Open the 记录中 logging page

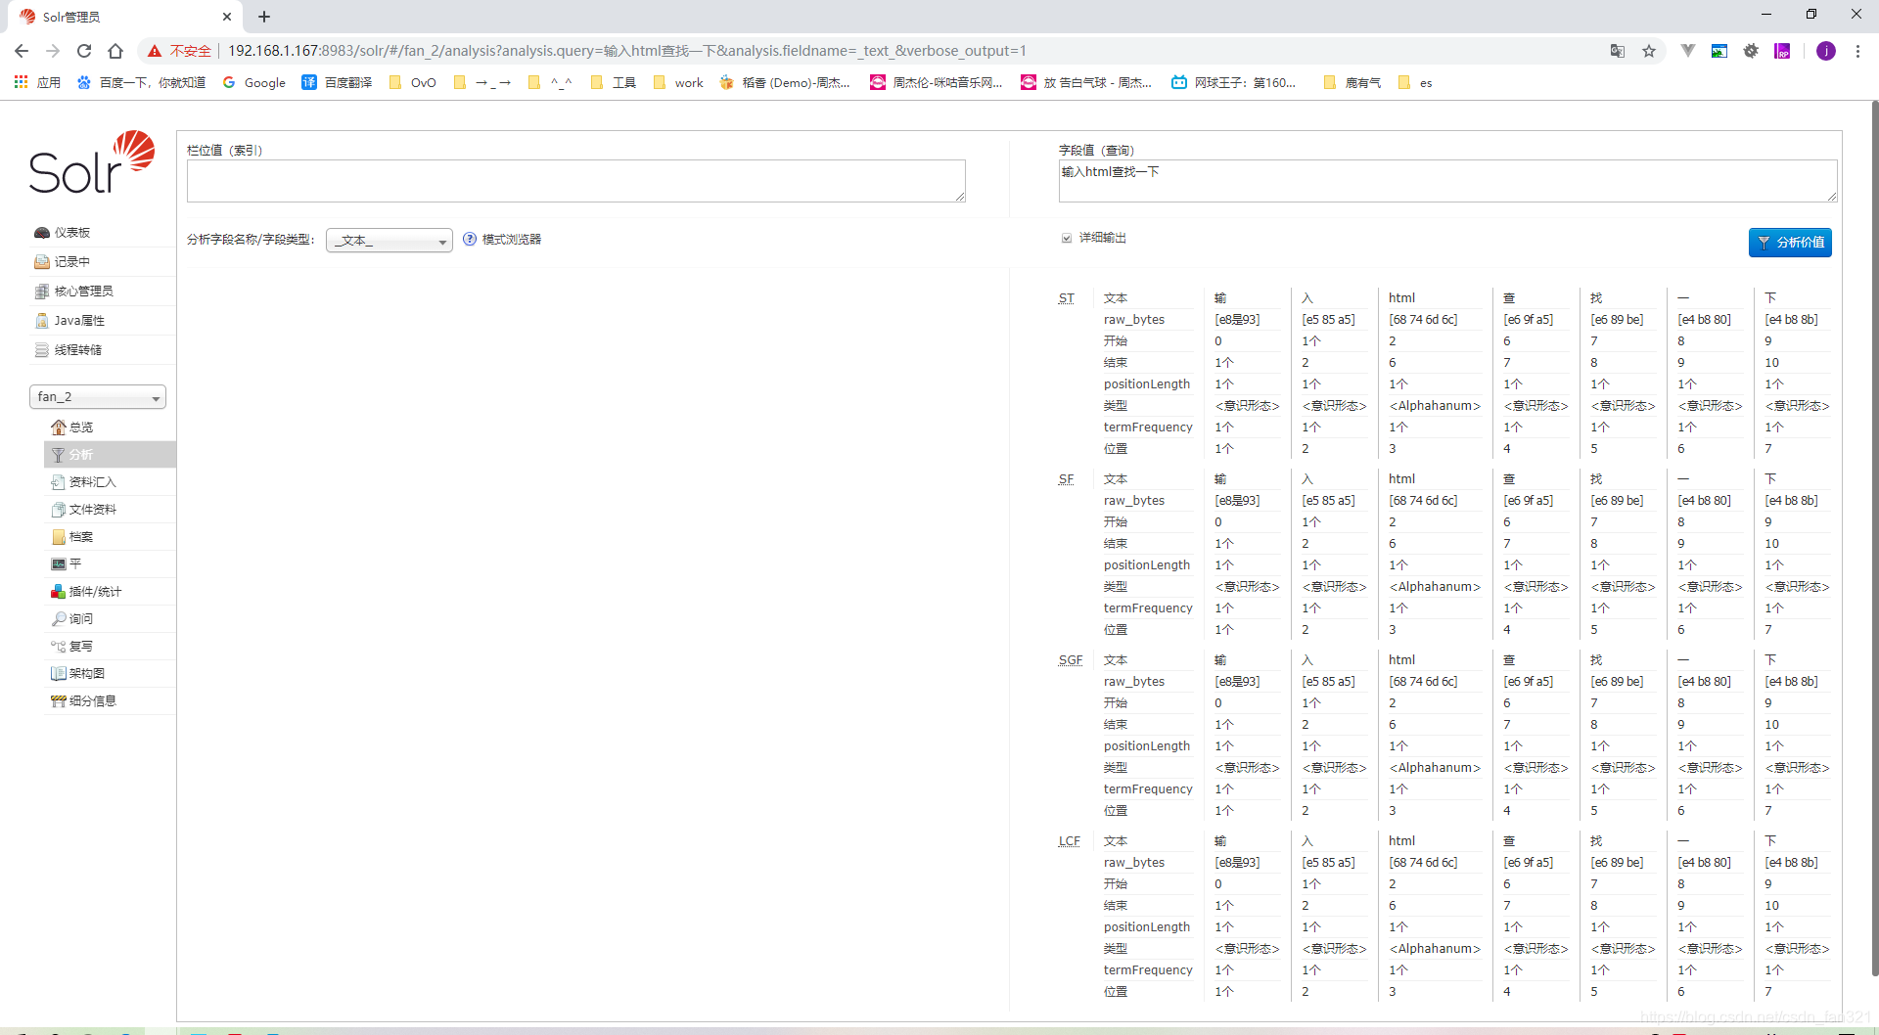(71, 262)
